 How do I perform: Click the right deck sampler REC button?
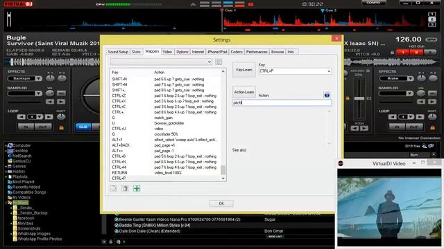coord(432,93)
